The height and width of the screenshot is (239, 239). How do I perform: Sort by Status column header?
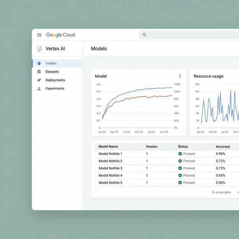(x=183, y=147)
